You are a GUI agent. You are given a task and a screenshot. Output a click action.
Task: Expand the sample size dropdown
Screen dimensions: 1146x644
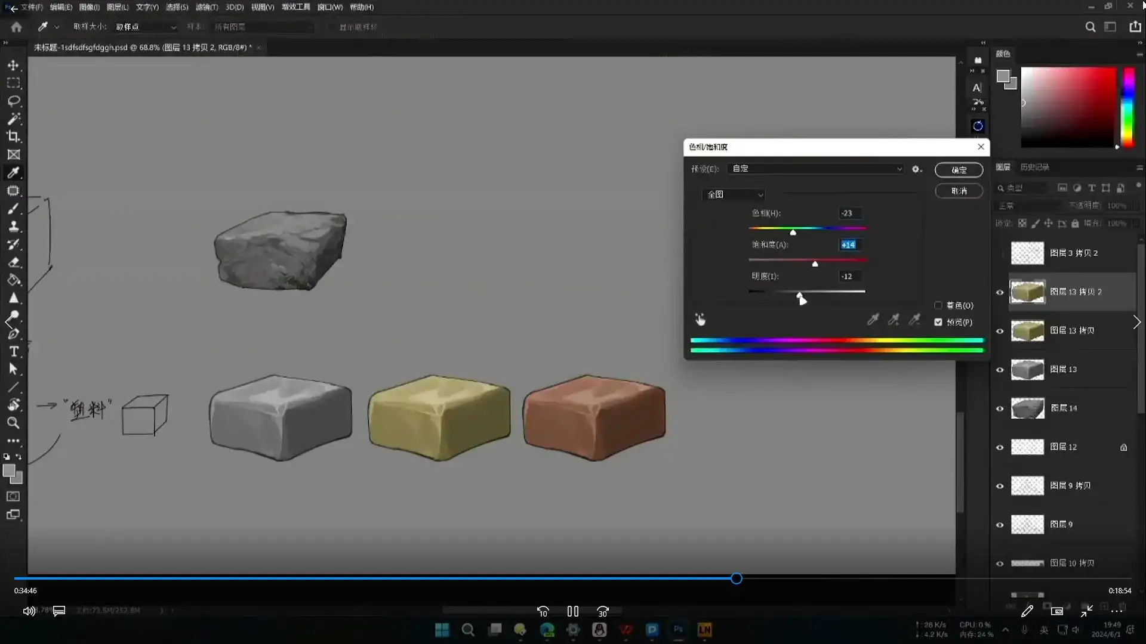coord(146,27)
